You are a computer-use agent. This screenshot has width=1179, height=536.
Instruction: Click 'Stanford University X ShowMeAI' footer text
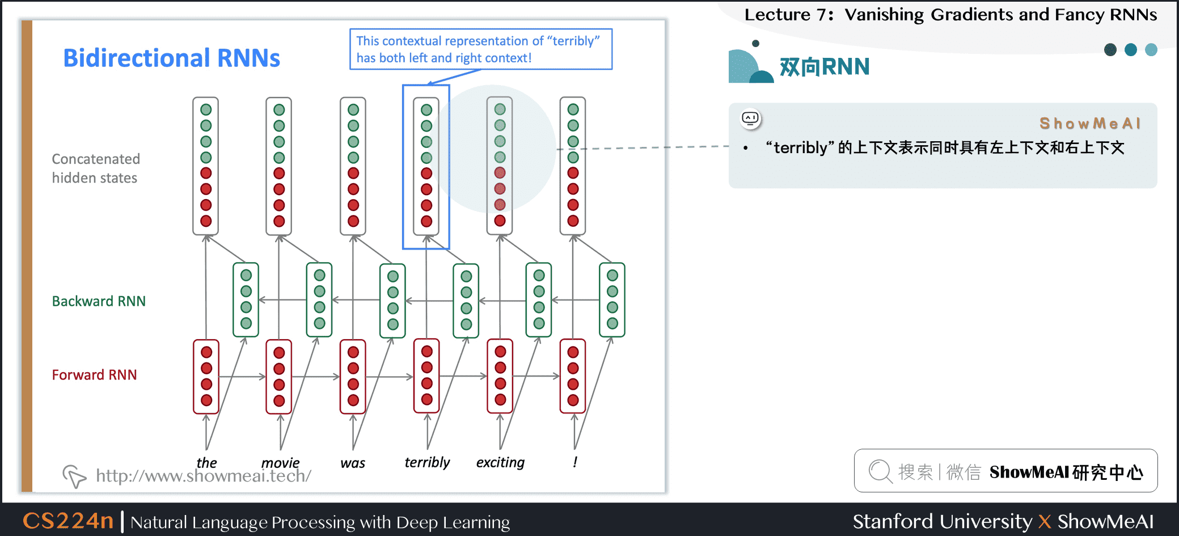click(1003, 521)
